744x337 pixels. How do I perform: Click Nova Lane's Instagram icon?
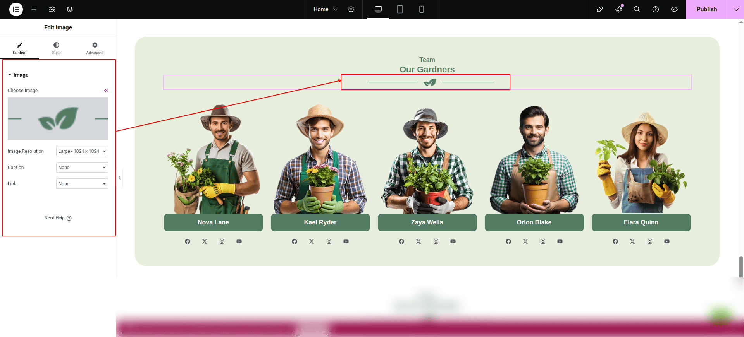[222, 241]
